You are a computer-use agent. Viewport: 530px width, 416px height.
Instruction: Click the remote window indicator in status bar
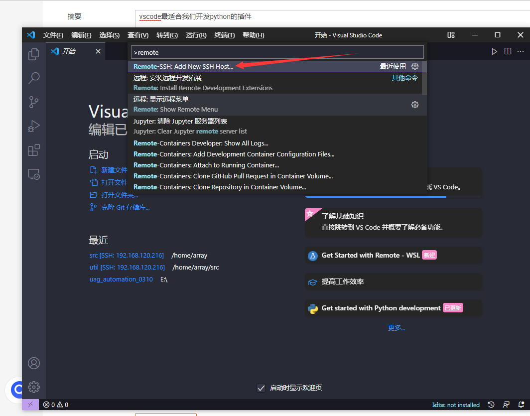click(30, 405)
